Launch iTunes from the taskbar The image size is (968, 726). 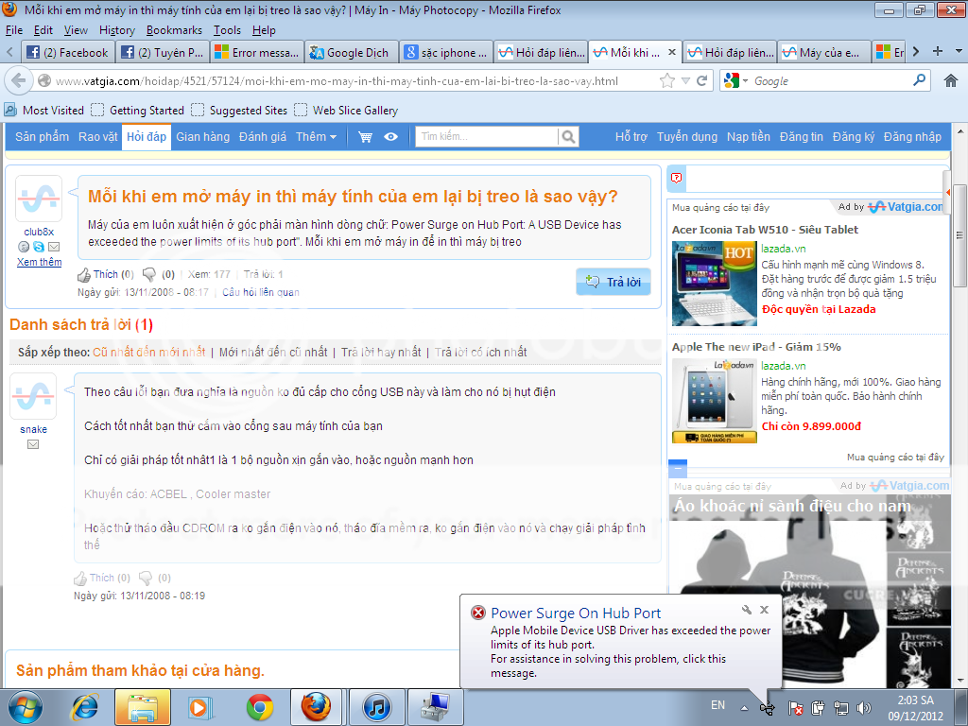(x=376, y=706)
